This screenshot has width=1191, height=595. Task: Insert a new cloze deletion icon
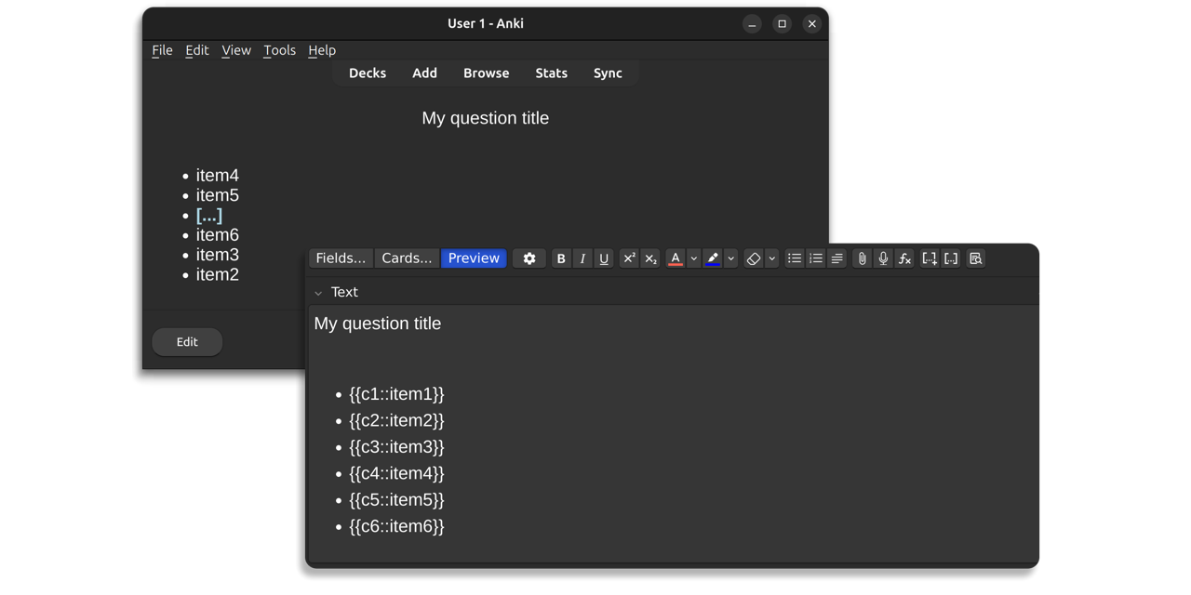click(x=930, y=258)
